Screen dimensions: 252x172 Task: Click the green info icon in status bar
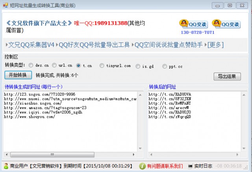pyautogui.click(x=142, y=166)
